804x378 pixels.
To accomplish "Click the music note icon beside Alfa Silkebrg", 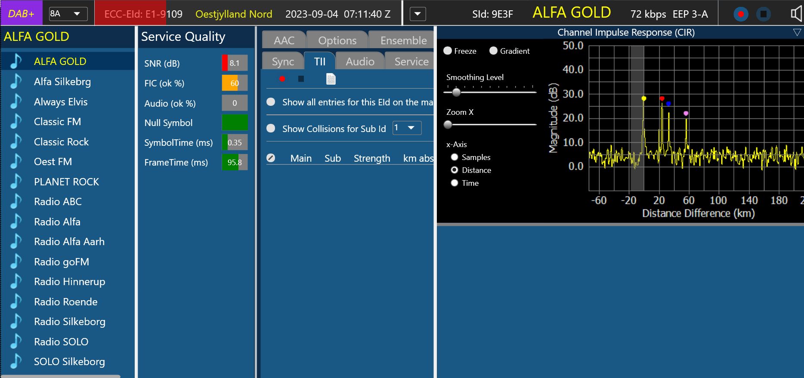I will coord(16,81).
